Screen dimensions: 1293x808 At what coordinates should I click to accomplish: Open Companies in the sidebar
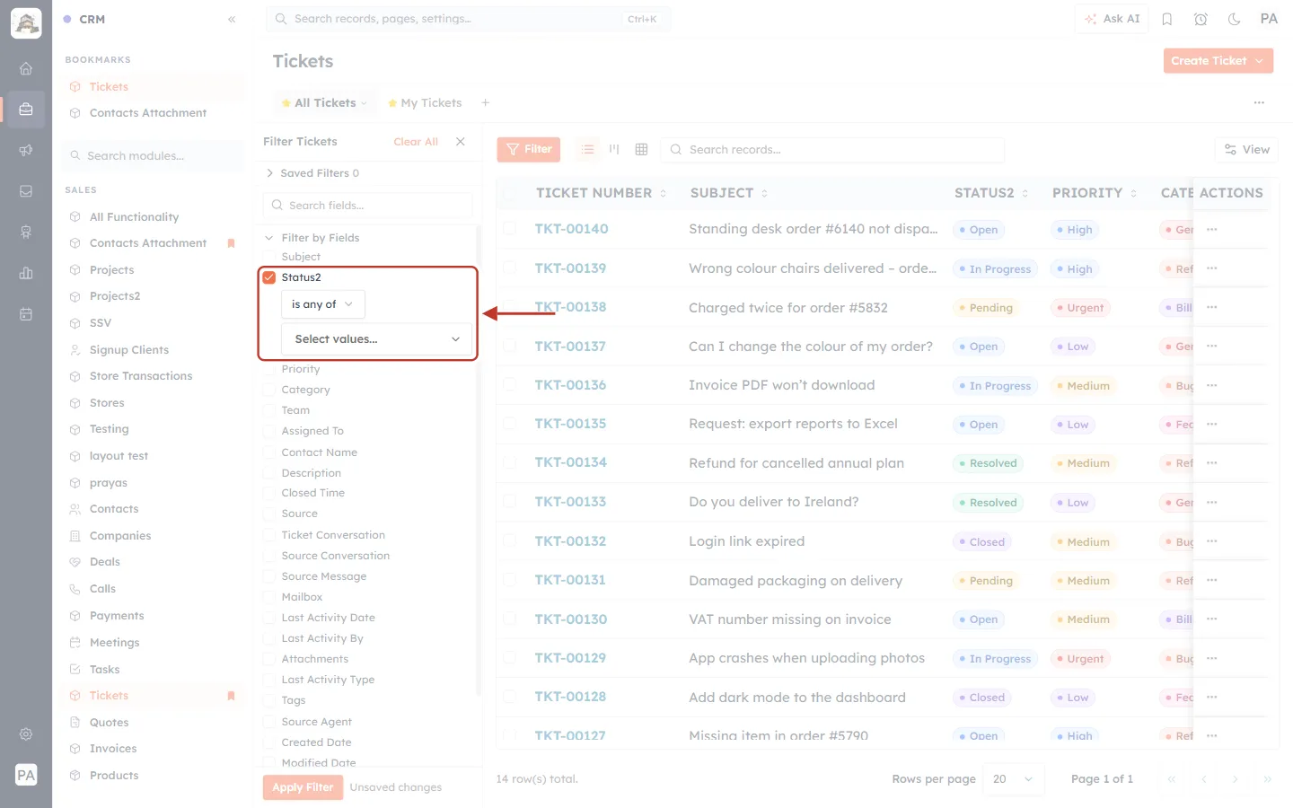click(x=120, y=536)
